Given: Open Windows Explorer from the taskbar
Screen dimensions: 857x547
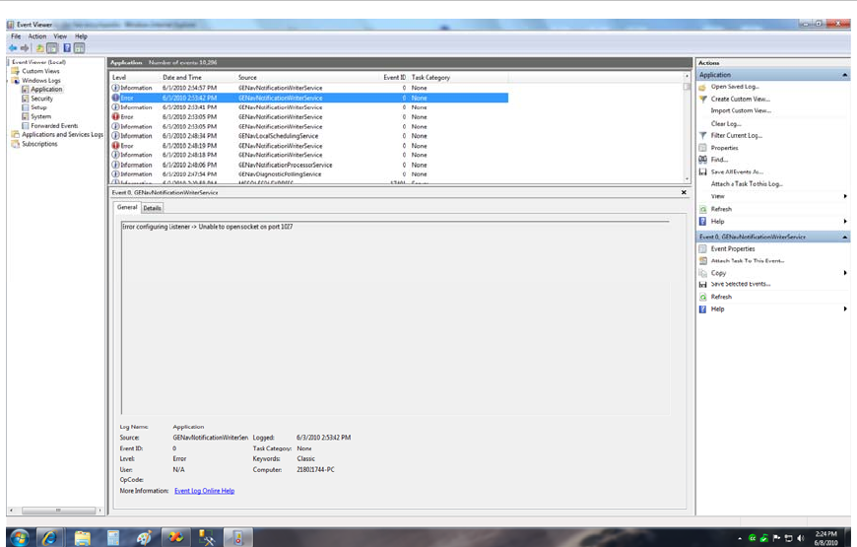Looking at the screenshot, I should pyautogui.click(x=82, y=538).
